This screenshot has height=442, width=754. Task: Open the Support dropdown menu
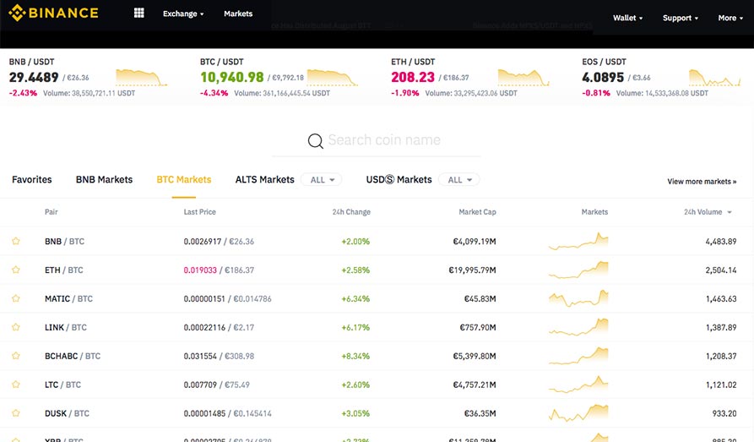click(681, 18)
